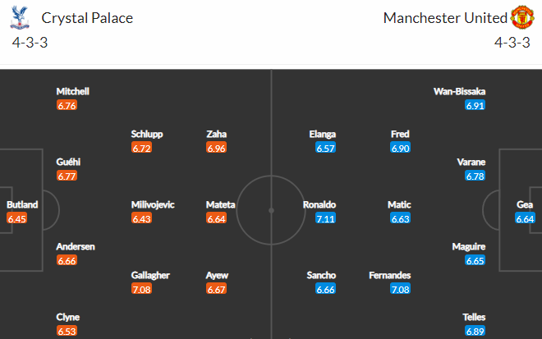Click player name Sancho
Screen dimensions: 542x339
tap(321, 276)
